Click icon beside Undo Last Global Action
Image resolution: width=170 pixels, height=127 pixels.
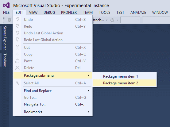pyautogui.click(x=17, y=33)
